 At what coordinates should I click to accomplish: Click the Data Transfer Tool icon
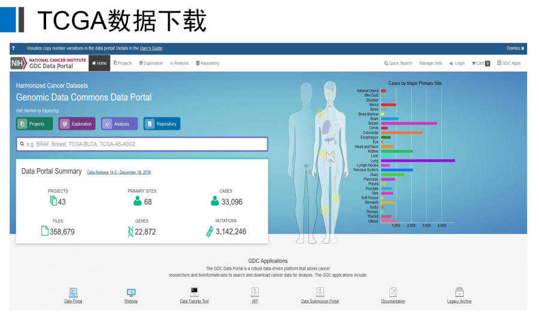194,292
